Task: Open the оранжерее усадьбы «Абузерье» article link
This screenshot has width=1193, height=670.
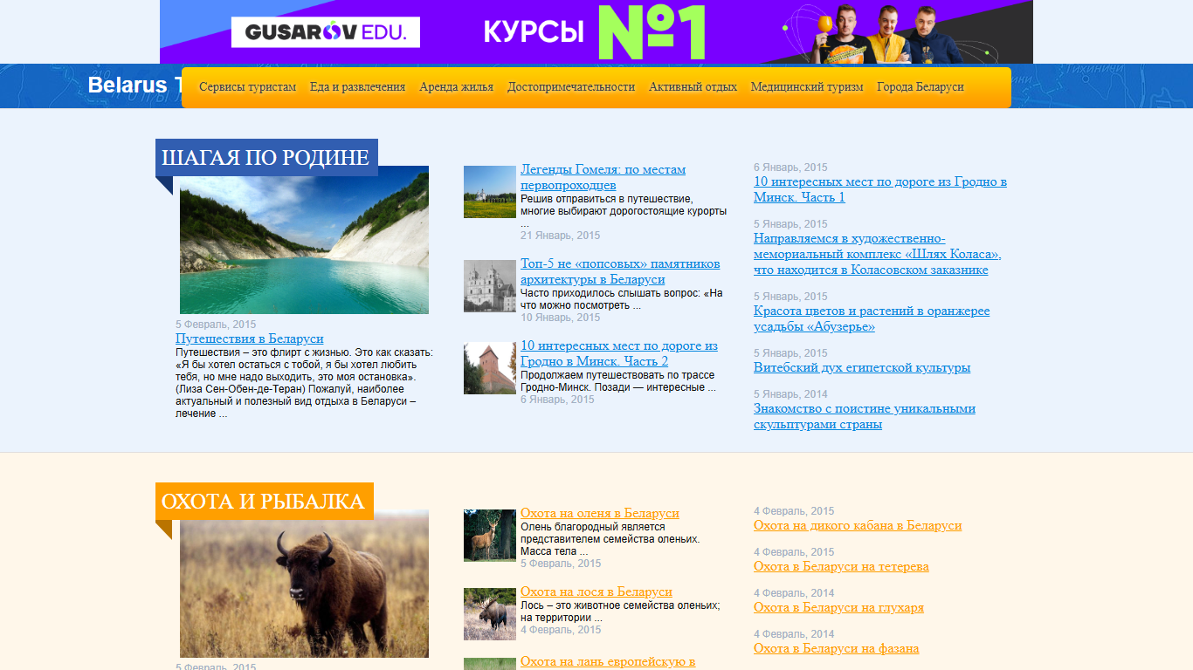Action: [x=872, y=318]
